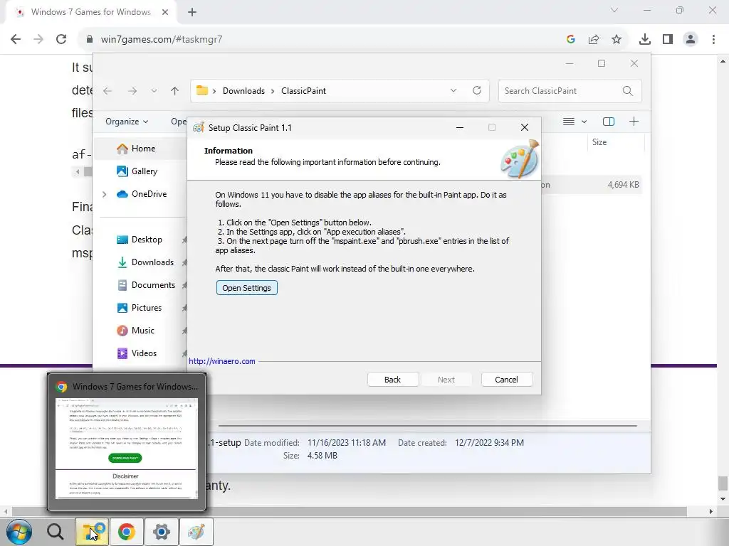
Task: Open Chrome downloads icon
Action: tap(645, 40)
